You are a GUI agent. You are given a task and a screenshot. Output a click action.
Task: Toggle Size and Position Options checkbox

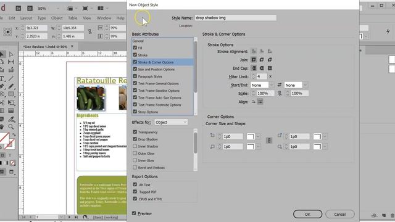(x=135, y=69)
